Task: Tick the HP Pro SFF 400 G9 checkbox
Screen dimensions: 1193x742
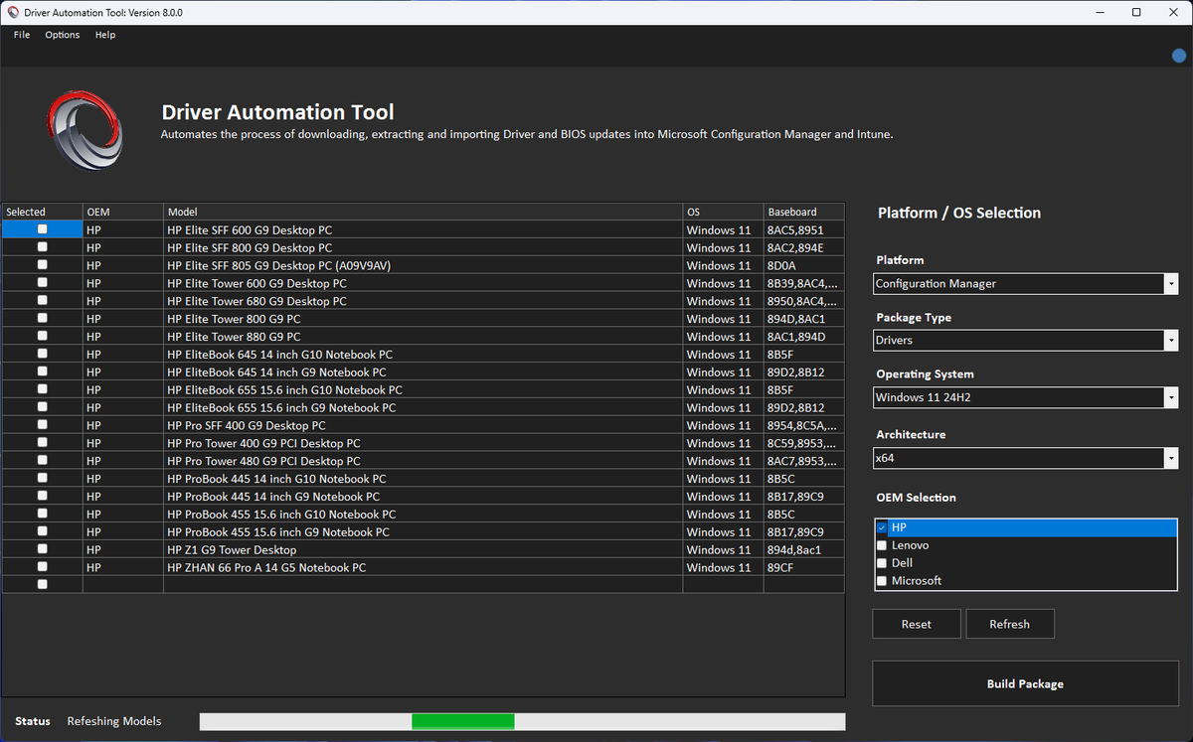Action: [x=42, y=425]
